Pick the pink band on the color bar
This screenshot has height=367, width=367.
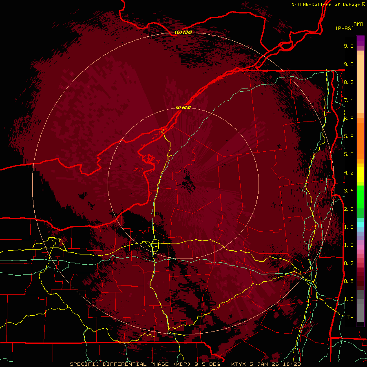pos(360,247)
